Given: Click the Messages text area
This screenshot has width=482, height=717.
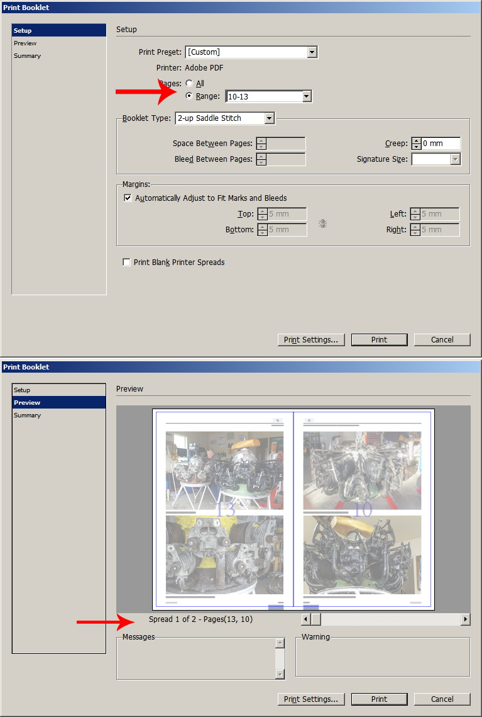Looking at the screenshot, I should point(197,659).
